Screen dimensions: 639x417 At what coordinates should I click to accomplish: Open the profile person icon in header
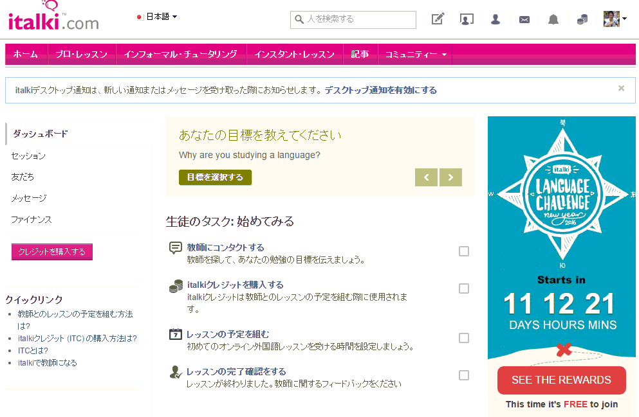tap(495, 19)
